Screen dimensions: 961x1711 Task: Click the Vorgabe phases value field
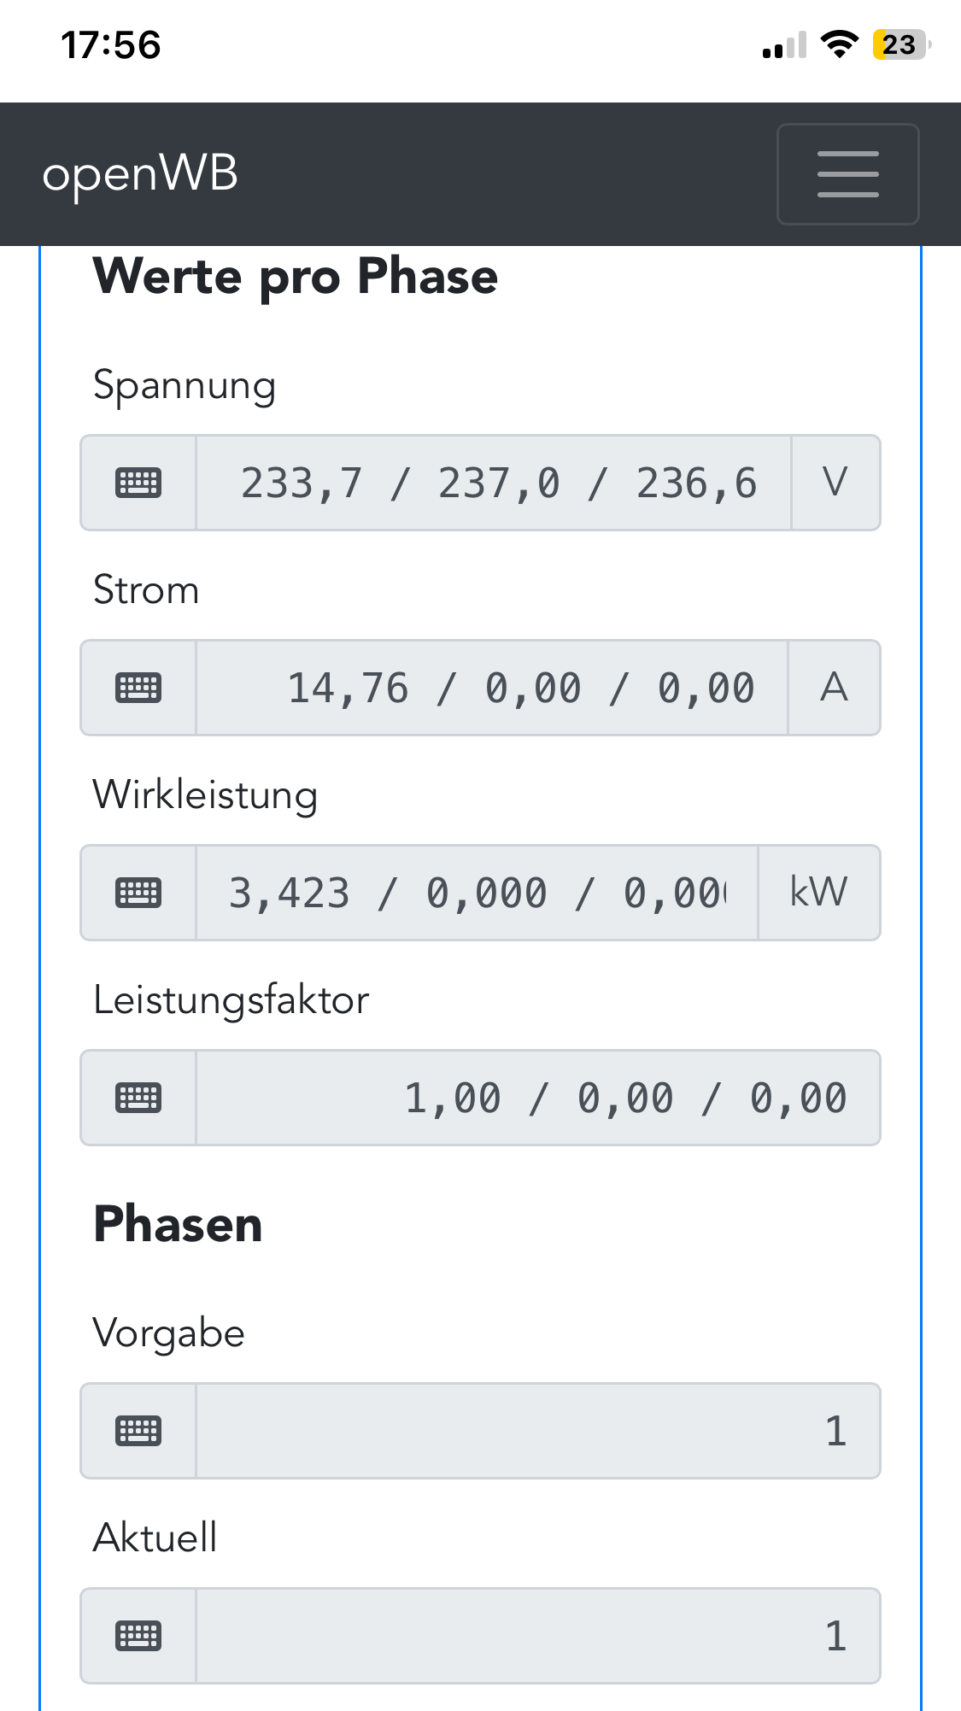538,1431
